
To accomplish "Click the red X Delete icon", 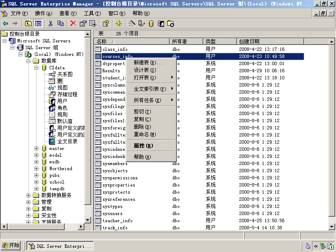I will pyautogui.click(x=73, y=24).
